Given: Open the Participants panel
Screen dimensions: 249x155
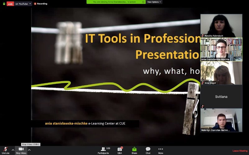Looking at the screenshot, I should [103, 151].
